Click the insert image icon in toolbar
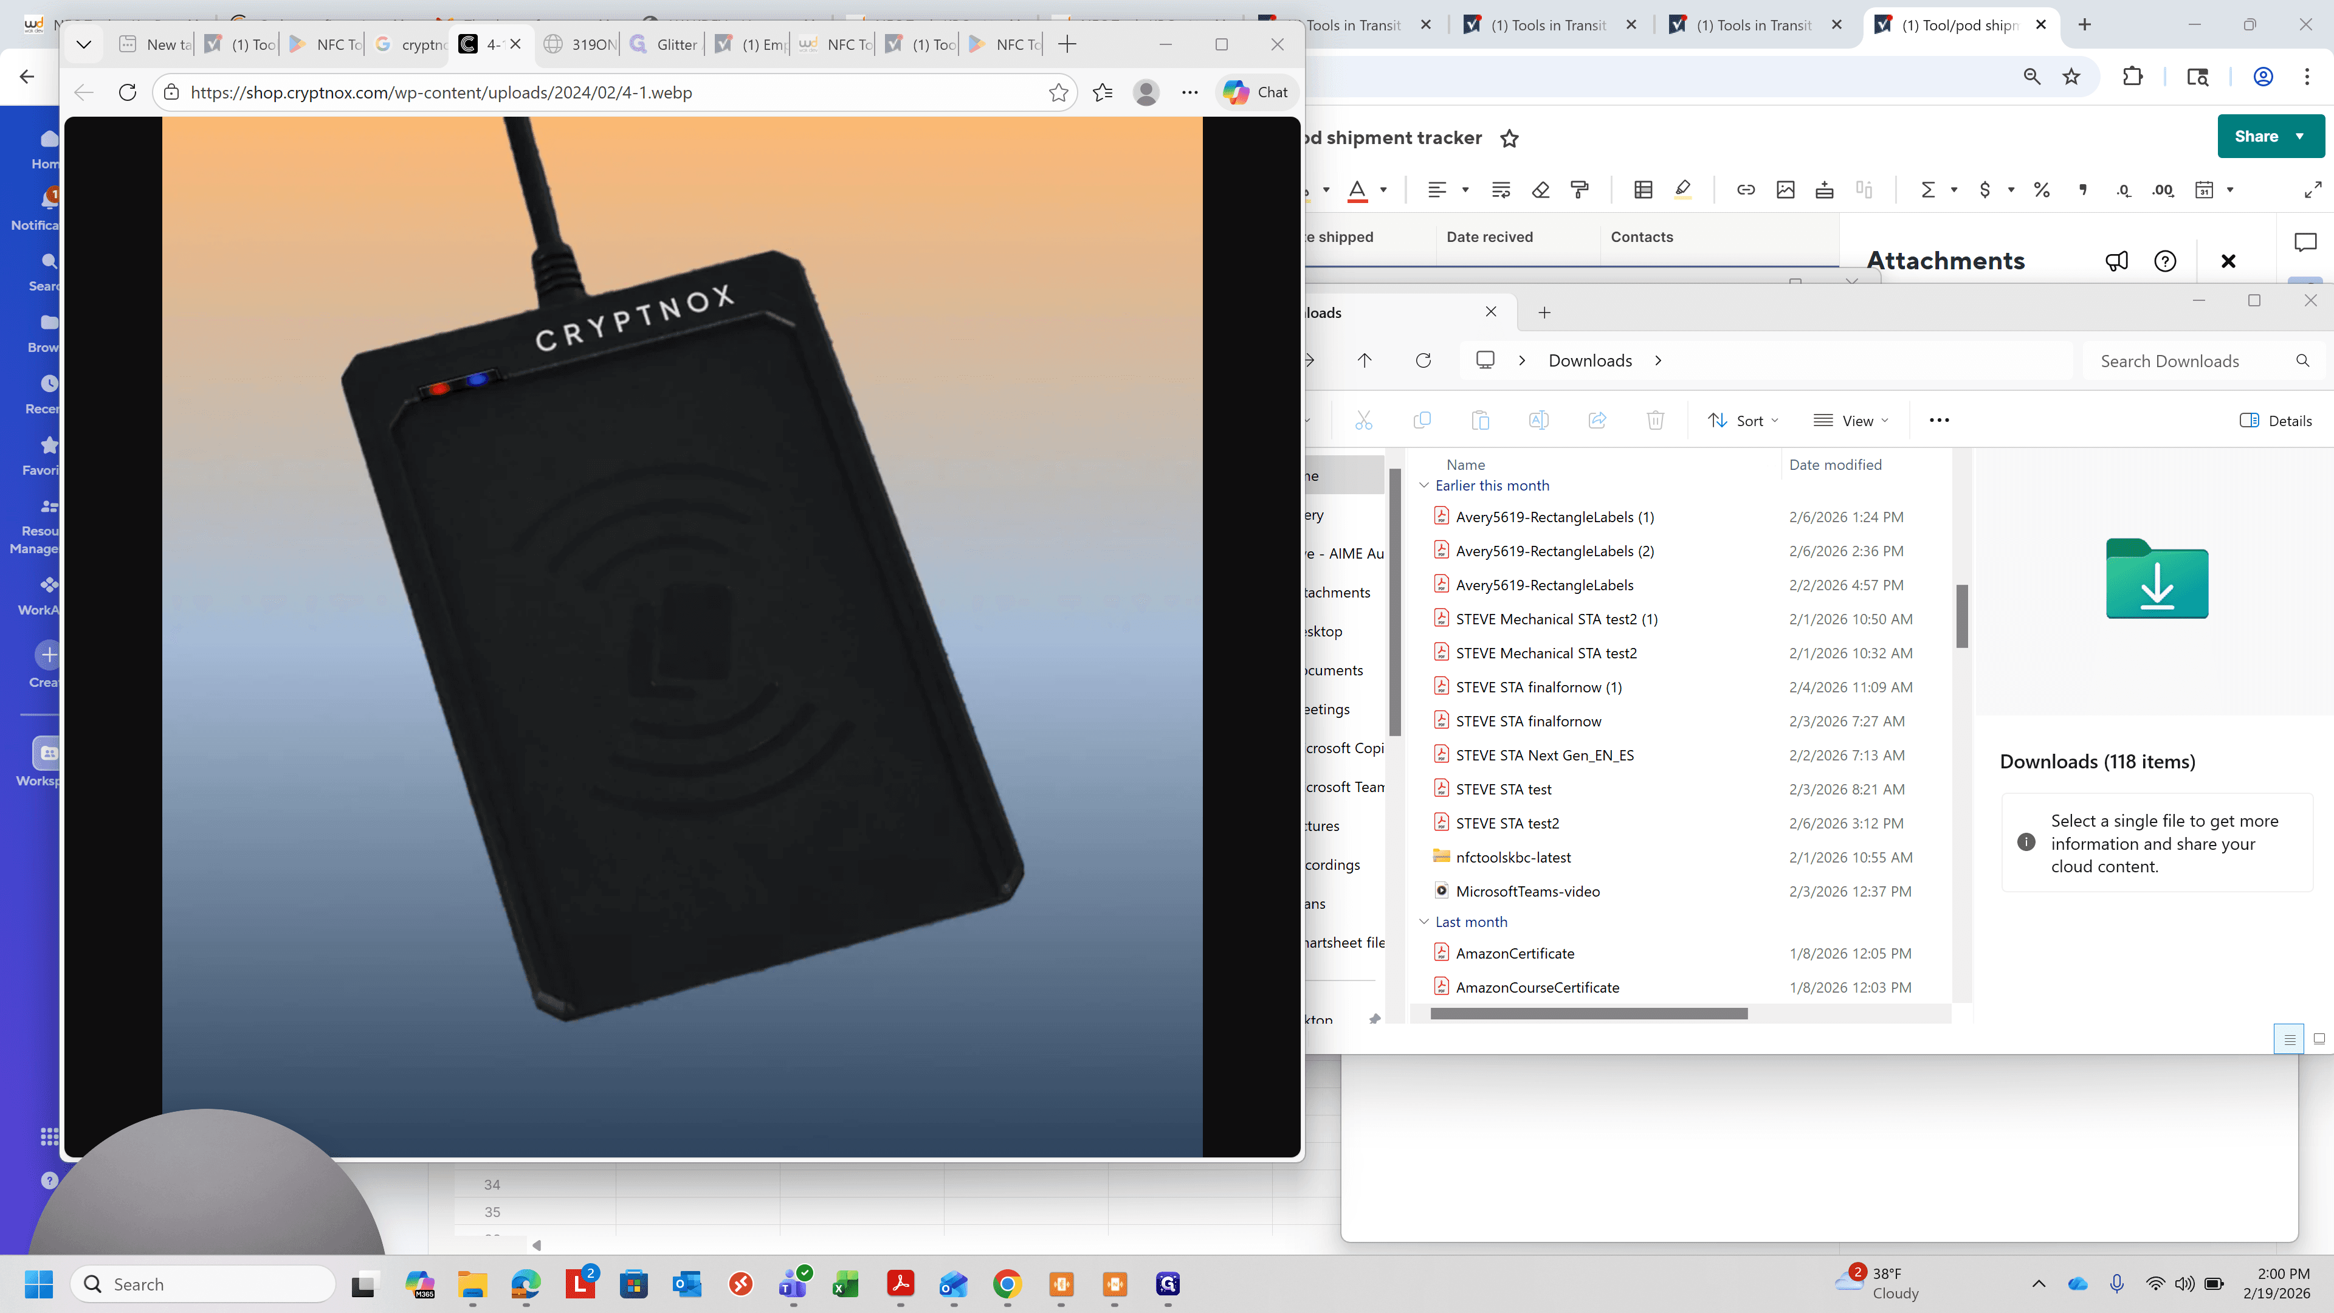The image size is (2334, 1313). (x=1785, y=190)
